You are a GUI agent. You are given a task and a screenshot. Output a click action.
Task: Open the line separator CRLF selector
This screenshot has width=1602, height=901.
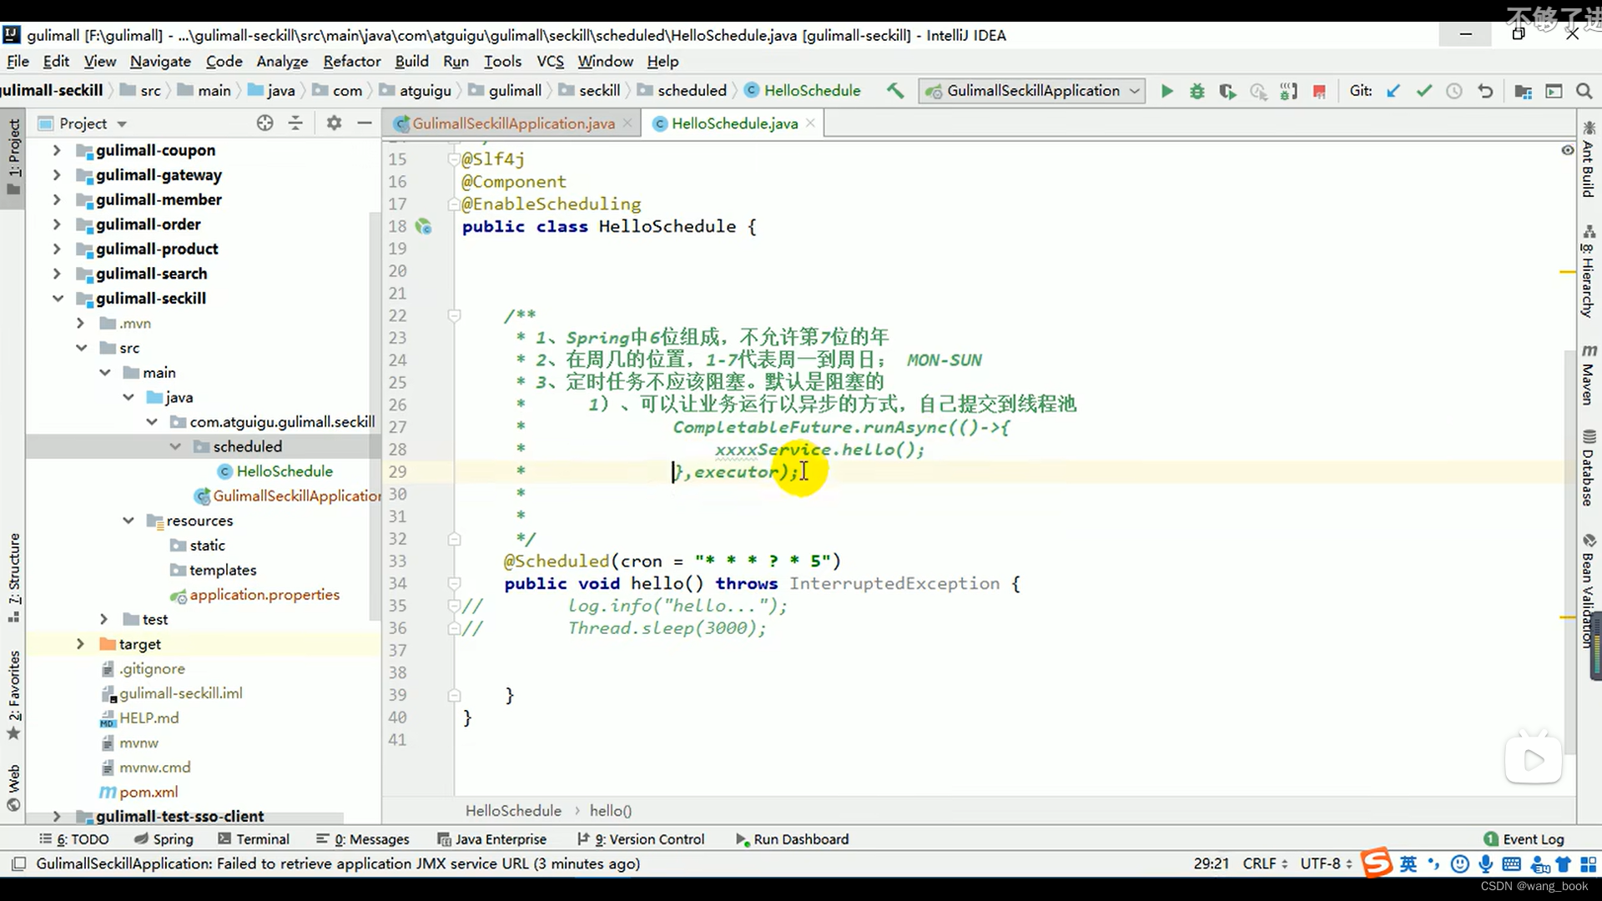click(1265, 863)
